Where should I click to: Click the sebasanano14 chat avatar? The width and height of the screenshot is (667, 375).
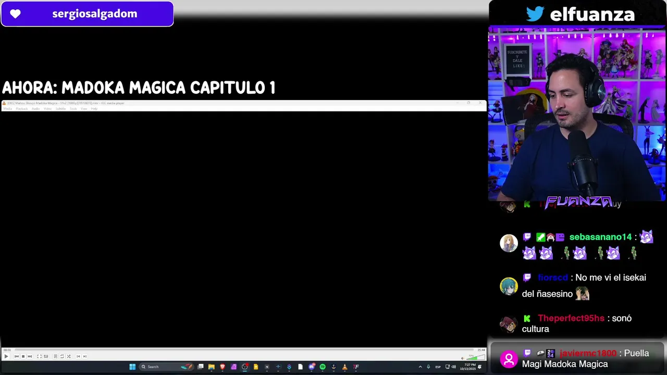point(509,243)
